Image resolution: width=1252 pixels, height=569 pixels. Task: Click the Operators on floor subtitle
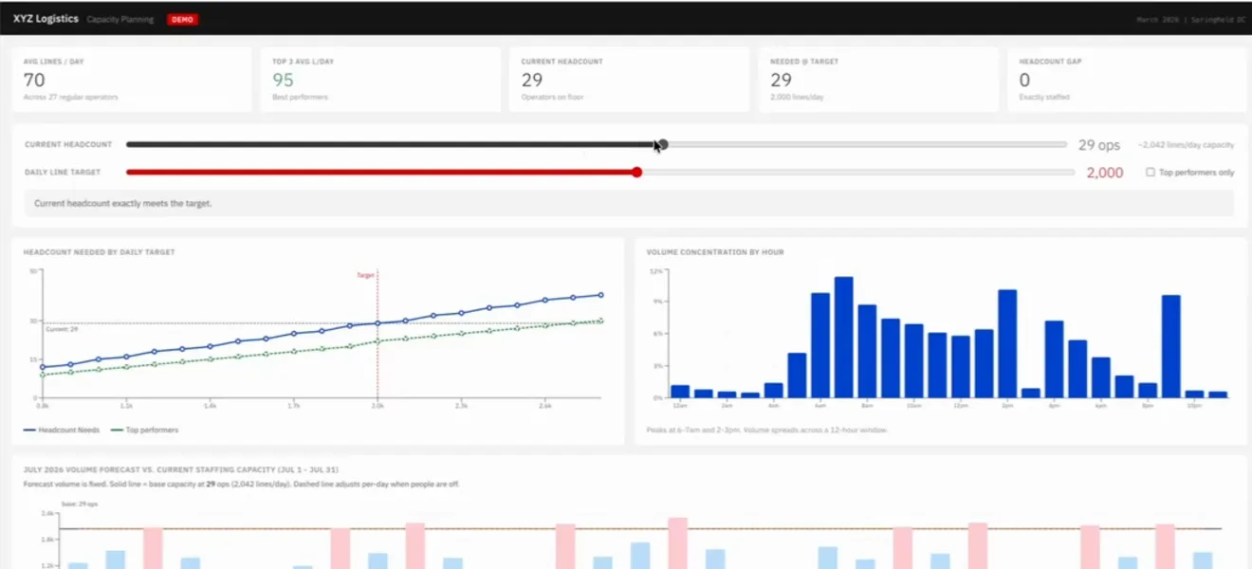pyautogui.click(x=552, y=97)
